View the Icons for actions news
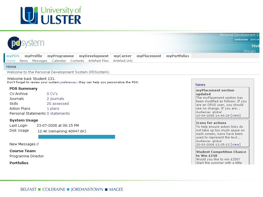This screenshot has height=197, width=263. pyautogui.click(x=236, y=144)
